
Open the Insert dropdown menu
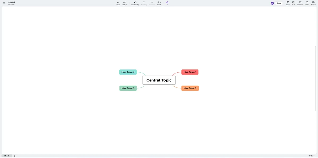pyautogui.click(x=159, y=3)
